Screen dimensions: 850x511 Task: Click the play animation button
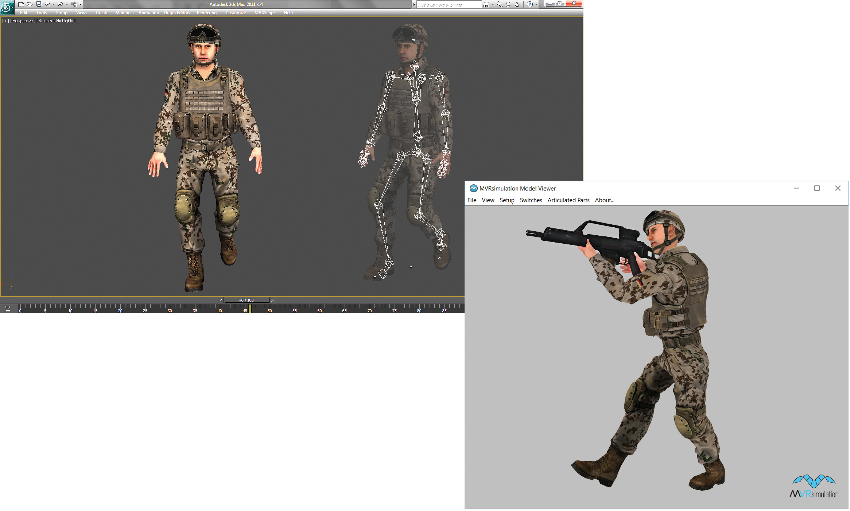[273, 300]
